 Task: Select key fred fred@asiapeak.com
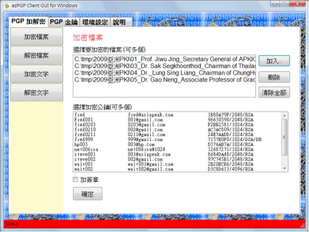coord(177,115)
